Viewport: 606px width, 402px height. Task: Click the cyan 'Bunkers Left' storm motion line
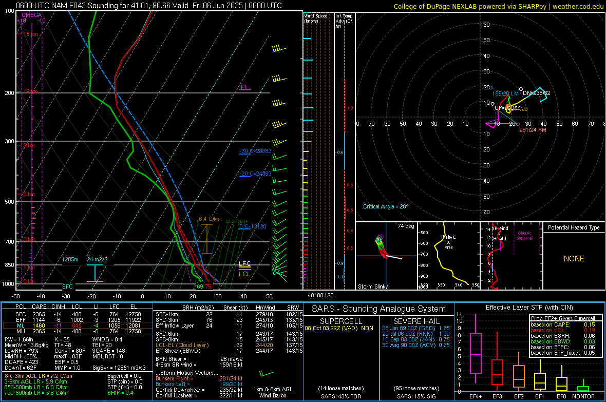point(199,384)
